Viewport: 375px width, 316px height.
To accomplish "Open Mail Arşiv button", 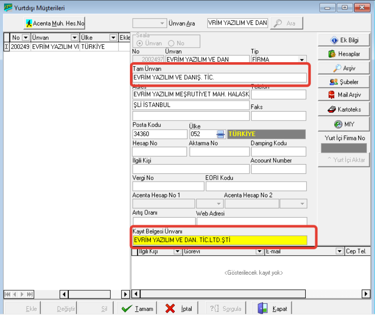I will [x=344, y=95].
